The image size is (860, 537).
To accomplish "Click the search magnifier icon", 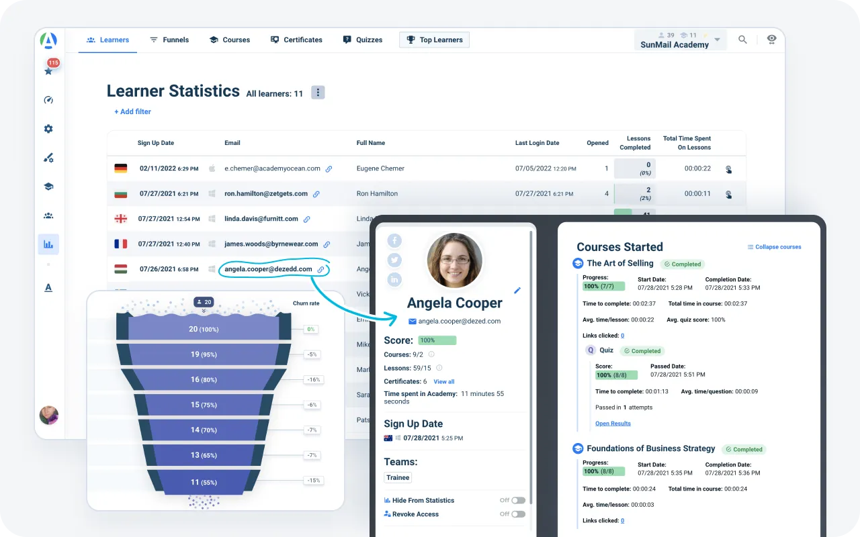I will point(742,40).
